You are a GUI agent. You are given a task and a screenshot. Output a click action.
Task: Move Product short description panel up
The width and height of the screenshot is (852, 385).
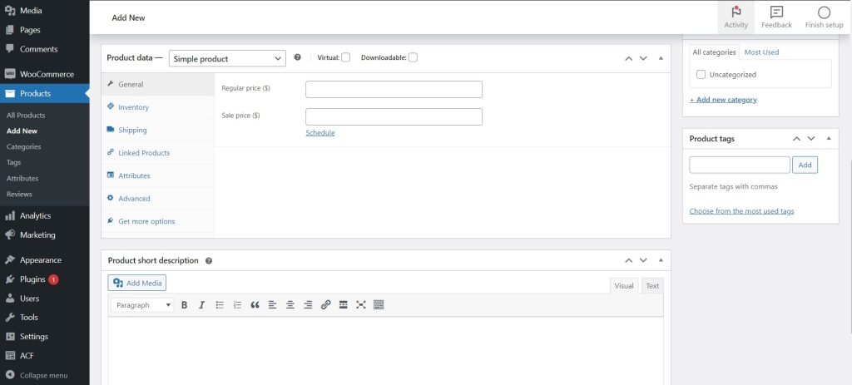pos(629,260)
